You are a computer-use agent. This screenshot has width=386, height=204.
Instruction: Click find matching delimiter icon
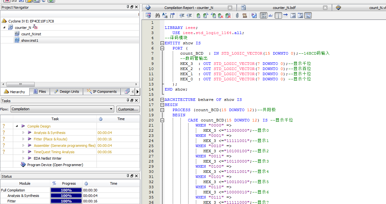click(x=172, y=15)
